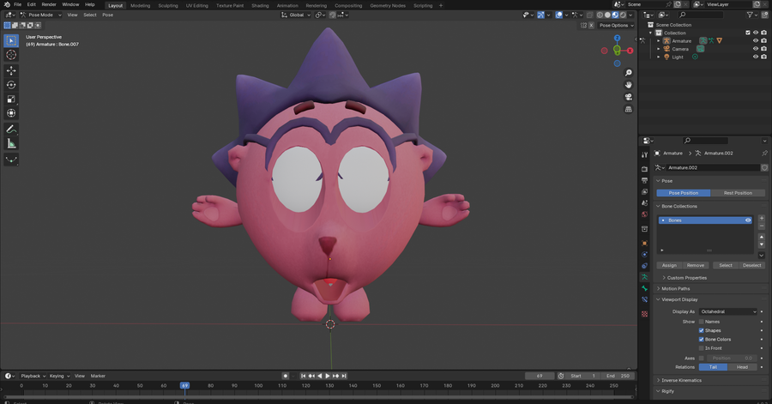The image size is (772, 404).
Task: Click the X axis on navigation gizmo
Action: [630, 51]
